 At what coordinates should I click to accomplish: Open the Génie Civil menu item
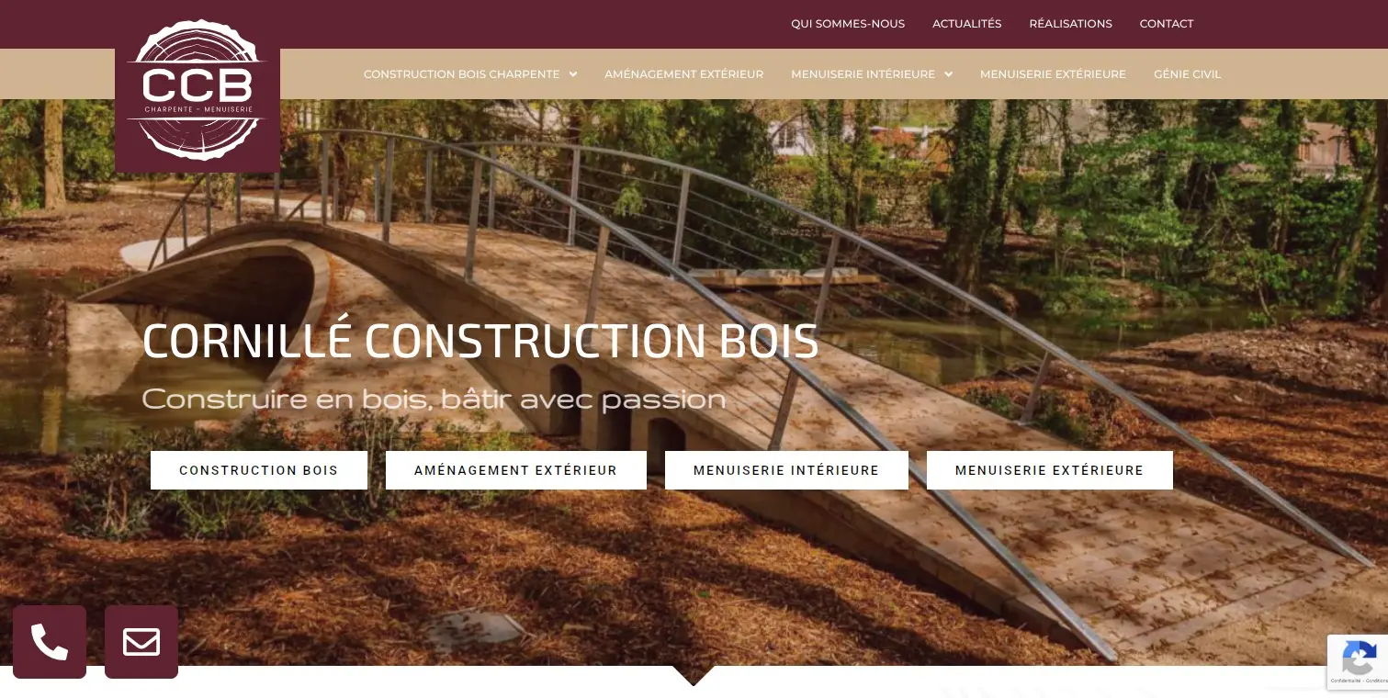coord(1188,74)
